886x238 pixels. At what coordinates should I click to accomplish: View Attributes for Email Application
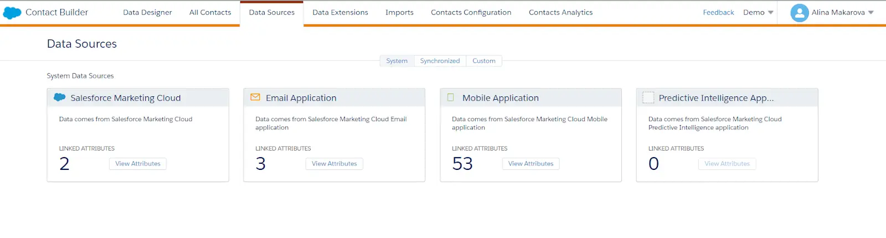334,164
